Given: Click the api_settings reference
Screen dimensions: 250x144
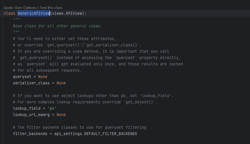Looking at the screenshot, I should click(x=68, y=134).
